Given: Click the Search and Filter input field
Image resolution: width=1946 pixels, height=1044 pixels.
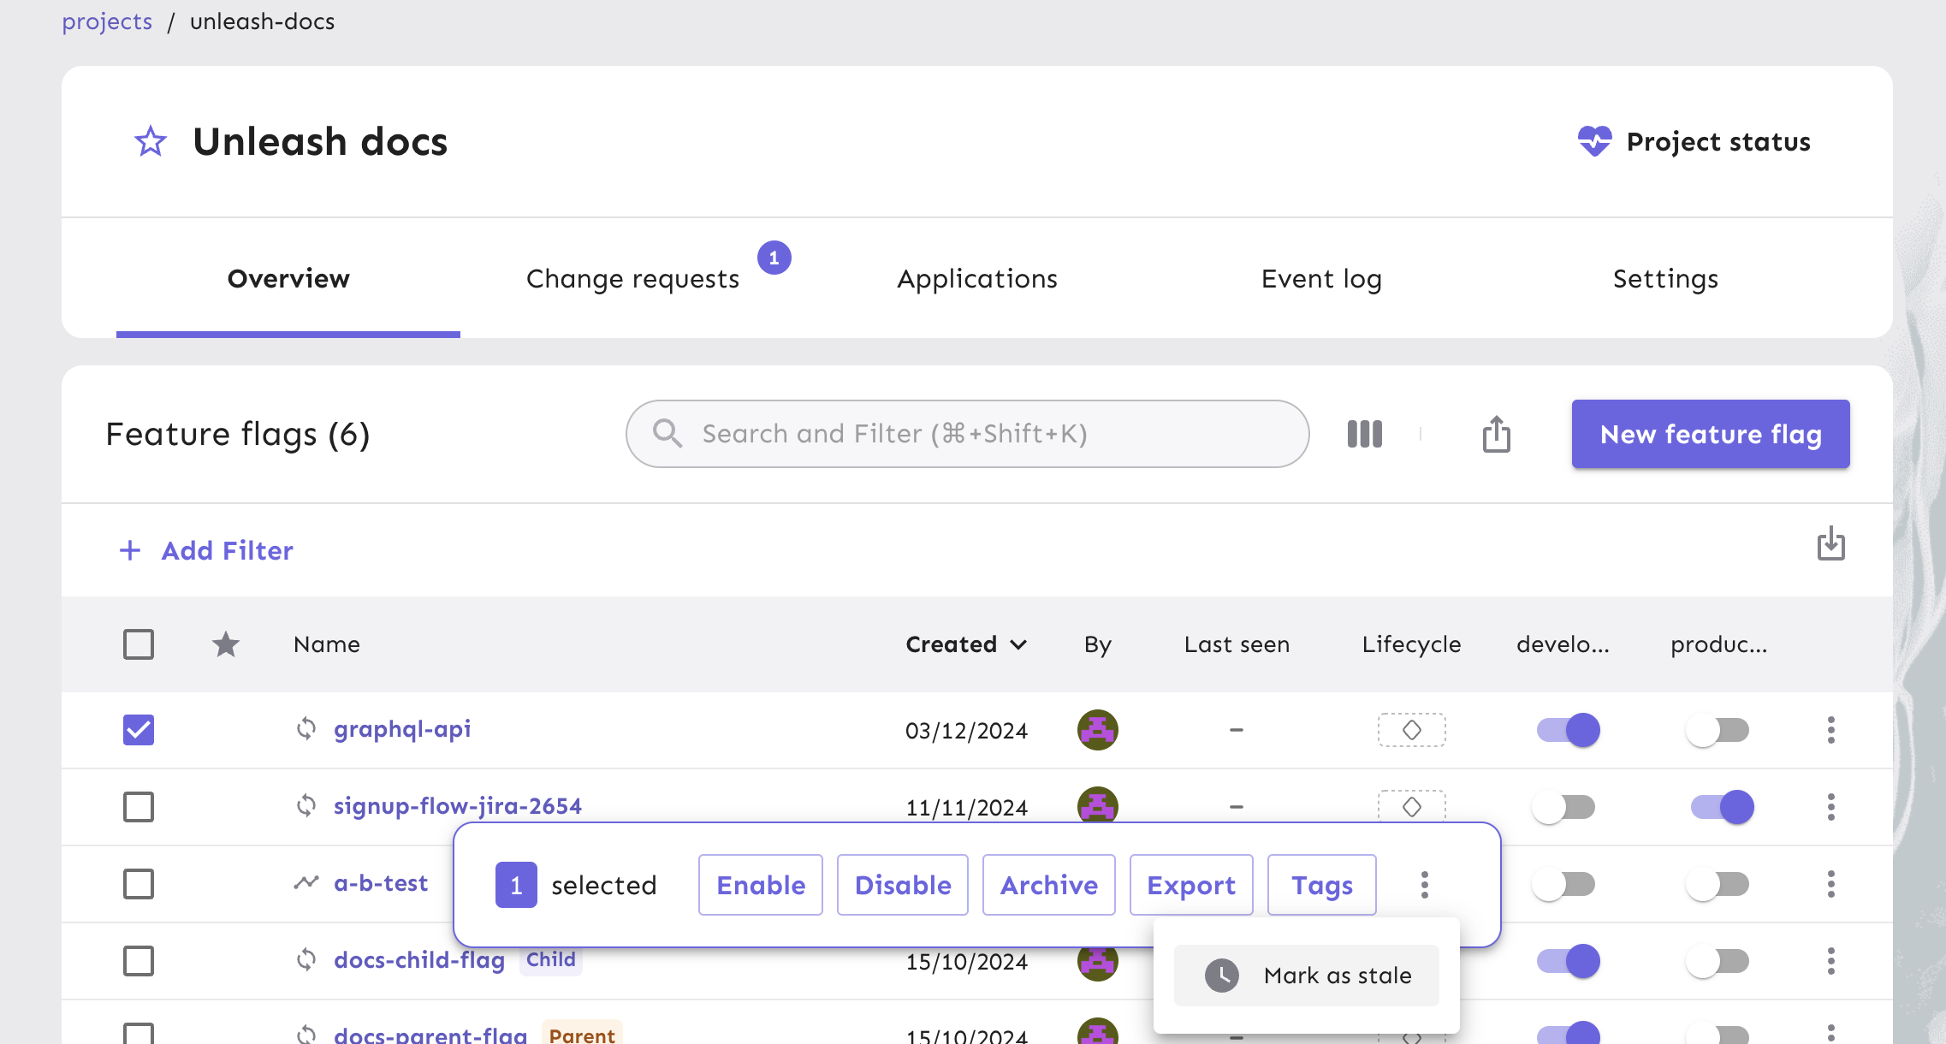Looking at the screenshot, I should tap(966, 432).
